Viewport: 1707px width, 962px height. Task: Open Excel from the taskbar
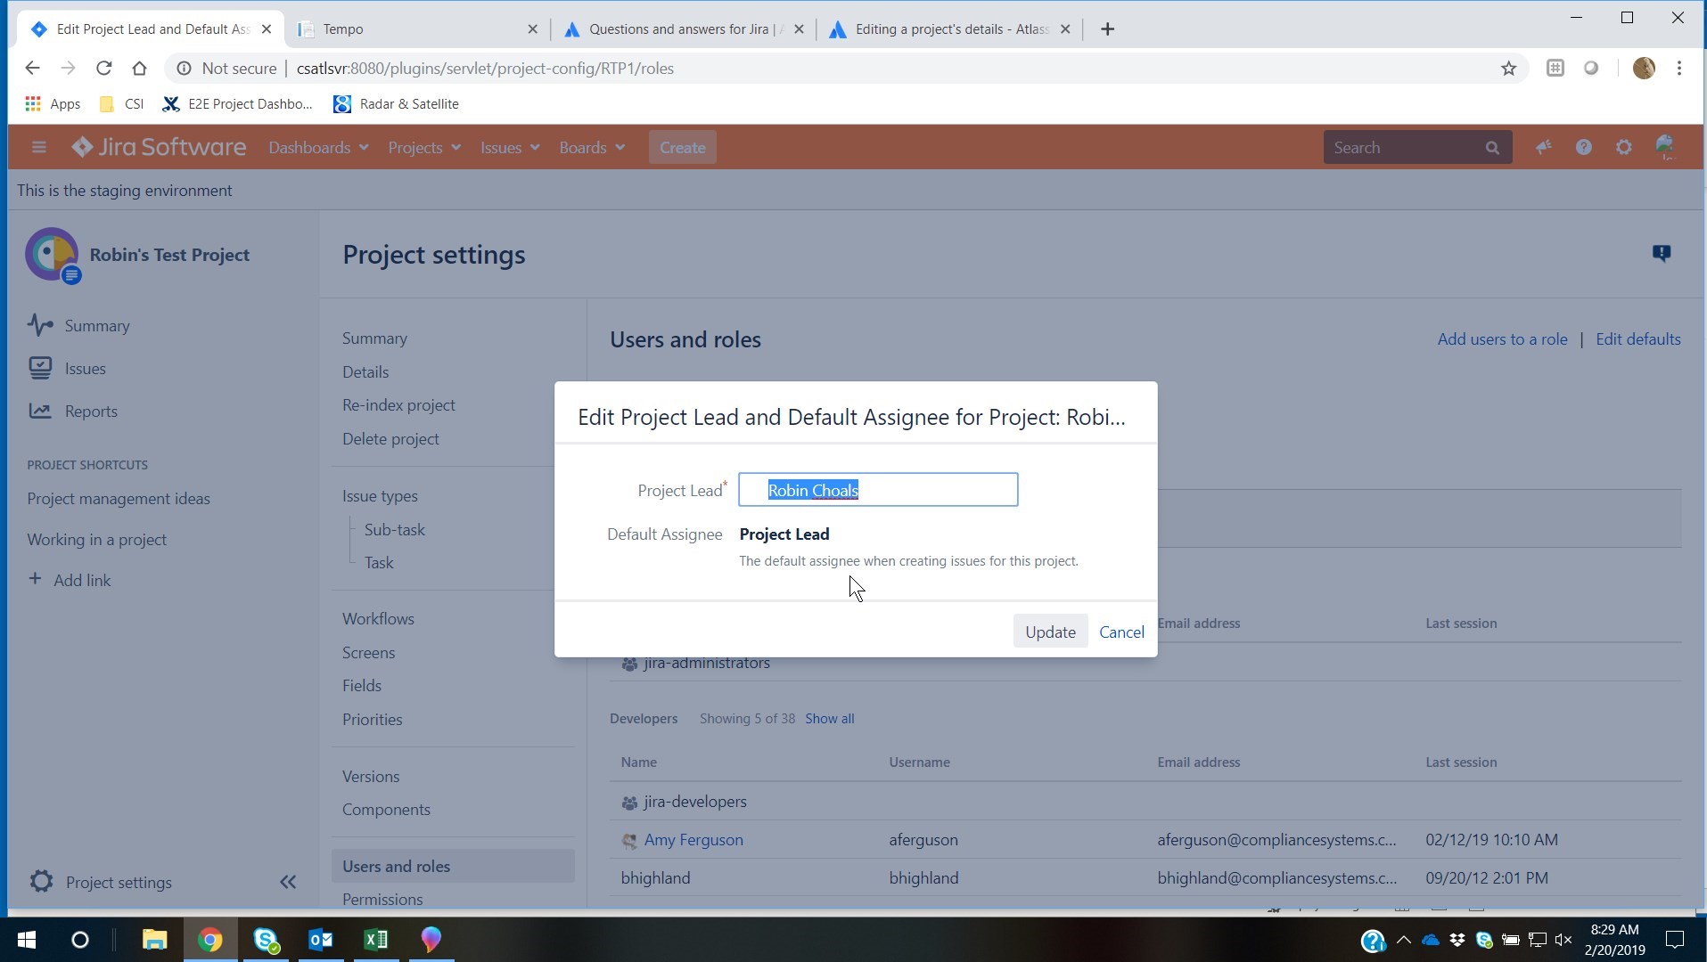tap(376, 939)
